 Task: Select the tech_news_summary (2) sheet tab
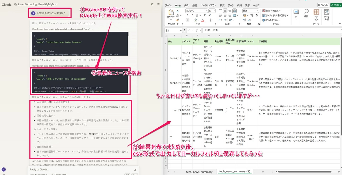[235, 172]
